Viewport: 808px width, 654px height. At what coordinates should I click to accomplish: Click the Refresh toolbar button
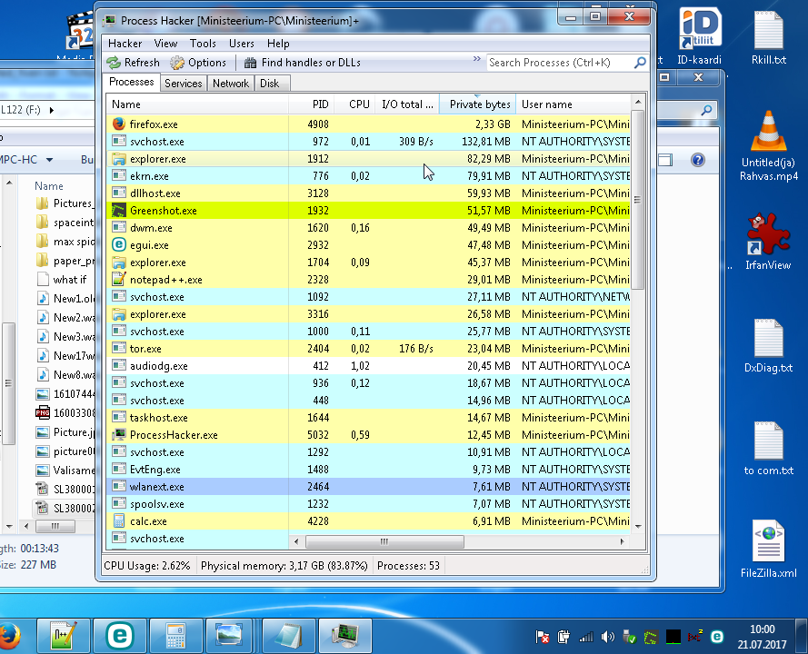133,63
